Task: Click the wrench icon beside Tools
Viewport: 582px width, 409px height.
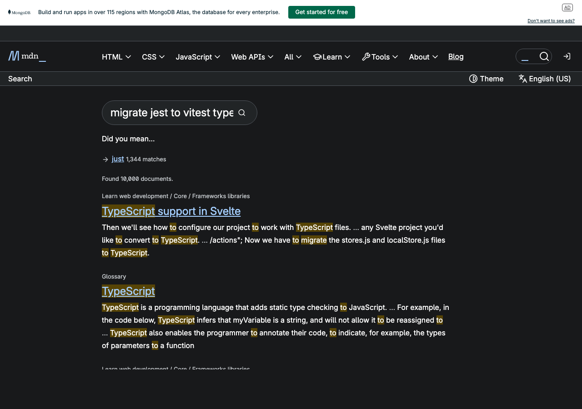Action: [x=366, y=56]
